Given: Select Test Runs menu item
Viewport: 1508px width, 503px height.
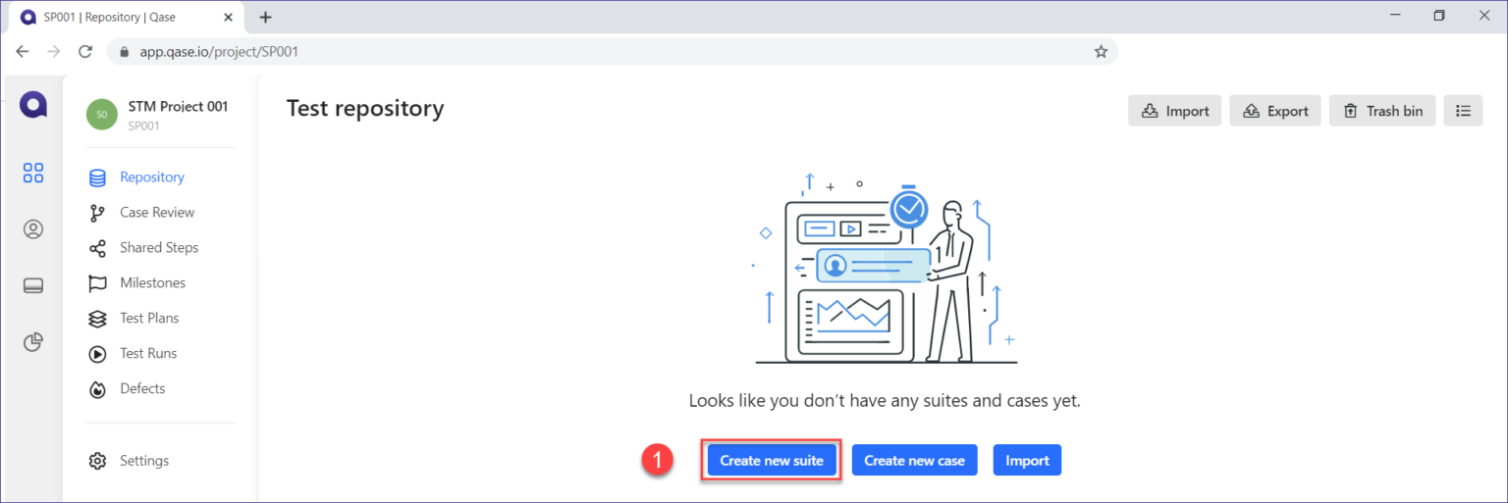Looking at the screenshot, I should [148, 354].
